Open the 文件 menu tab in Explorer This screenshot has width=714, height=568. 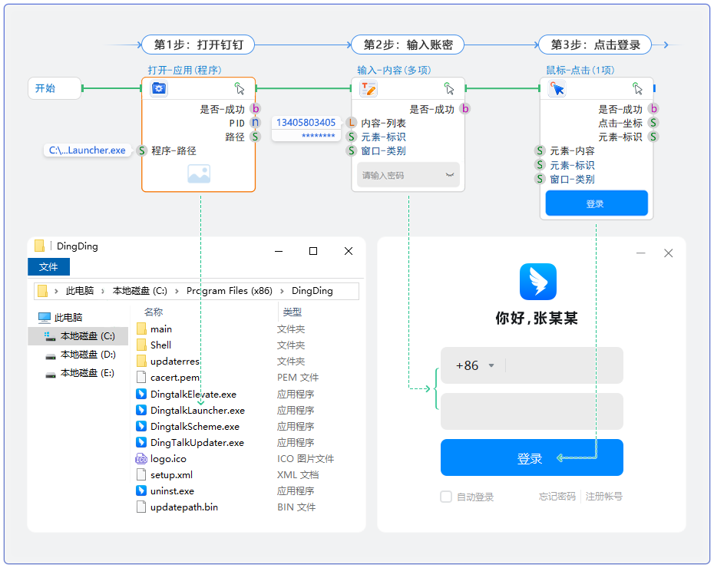click(48, 266)
